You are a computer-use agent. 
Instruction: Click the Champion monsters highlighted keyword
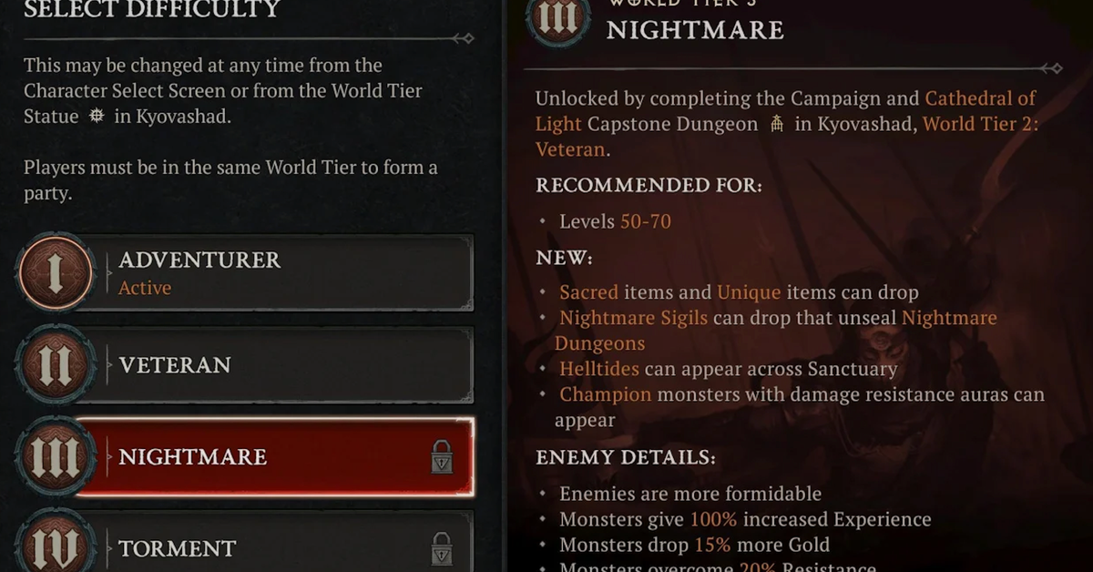[x=606, y=394]
